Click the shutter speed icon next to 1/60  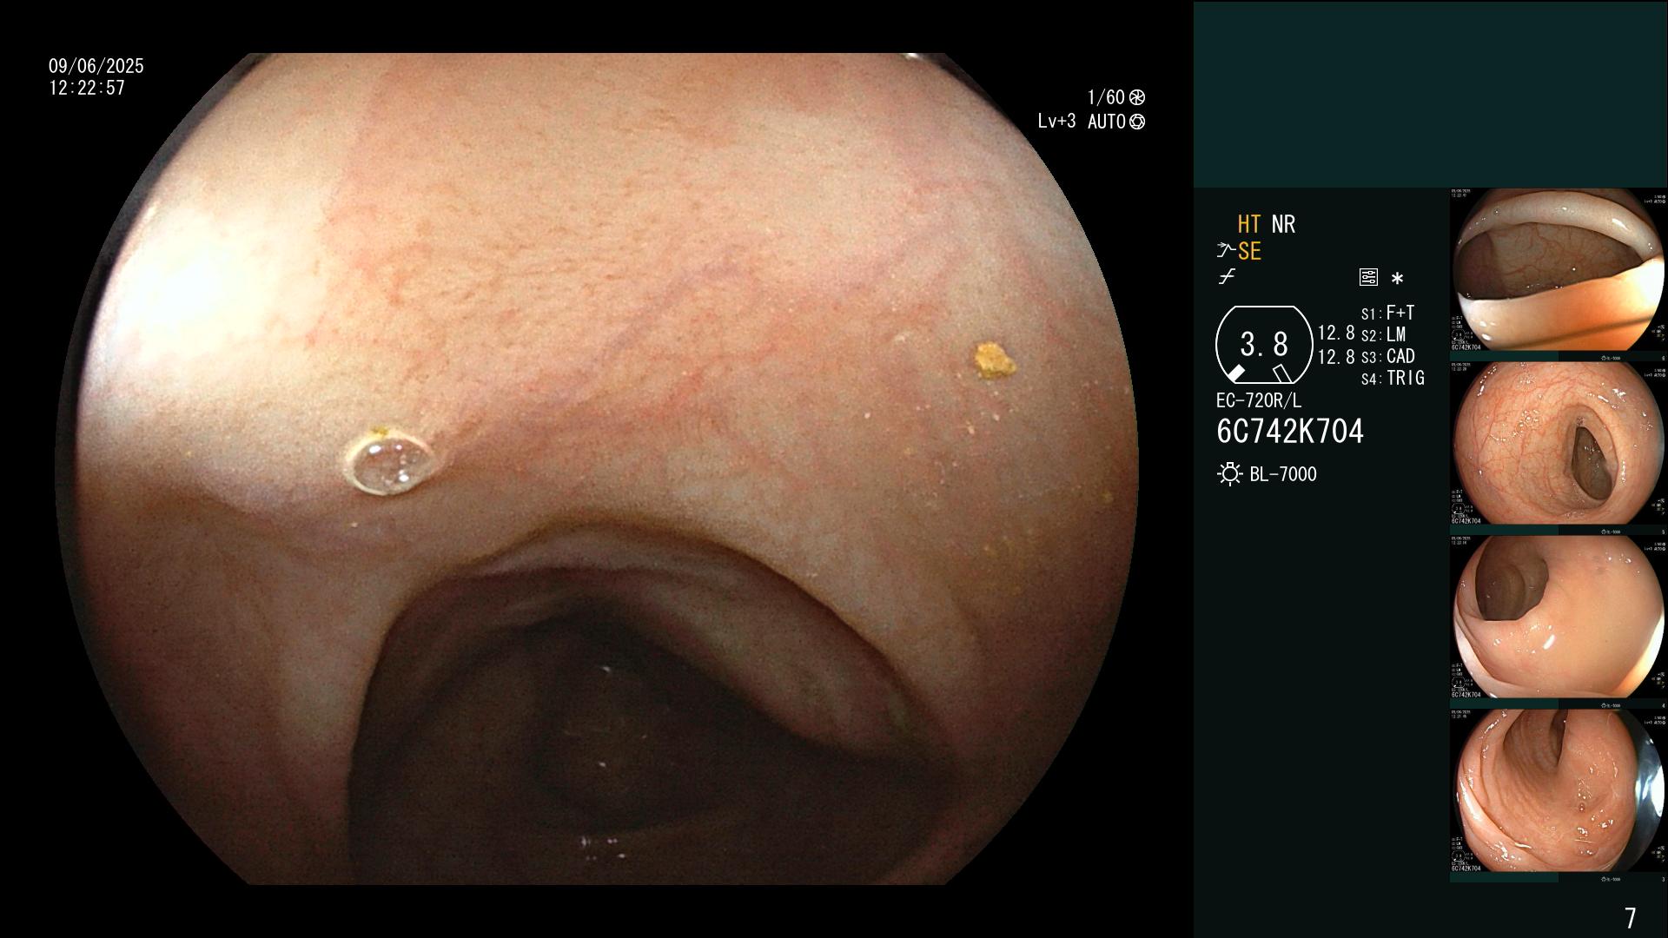(1137, 97)
